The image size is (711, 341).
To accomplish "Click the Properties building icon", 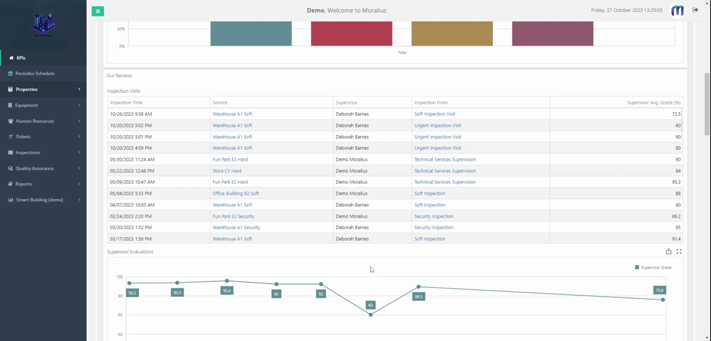I will pos(11,89).
